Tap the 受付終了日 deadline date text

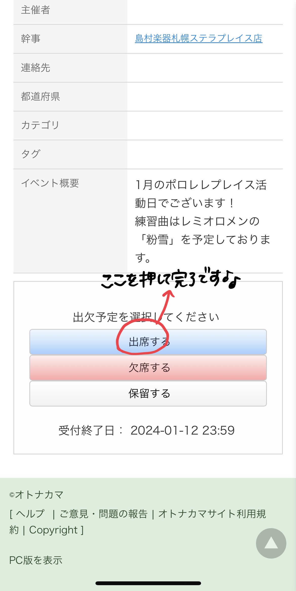[147, 430]
